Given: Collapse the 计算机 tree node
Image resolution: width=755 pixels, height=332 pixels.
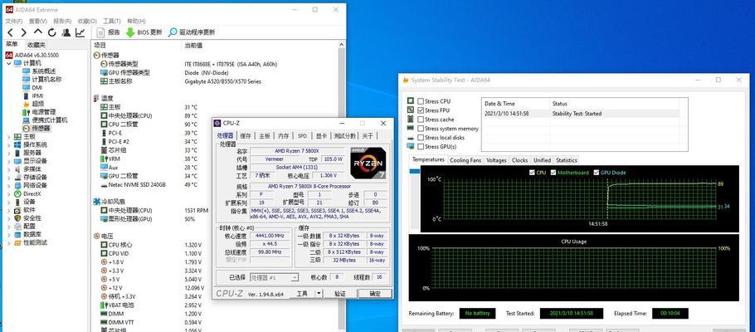Looking at the screenshot, I should 9,63.
